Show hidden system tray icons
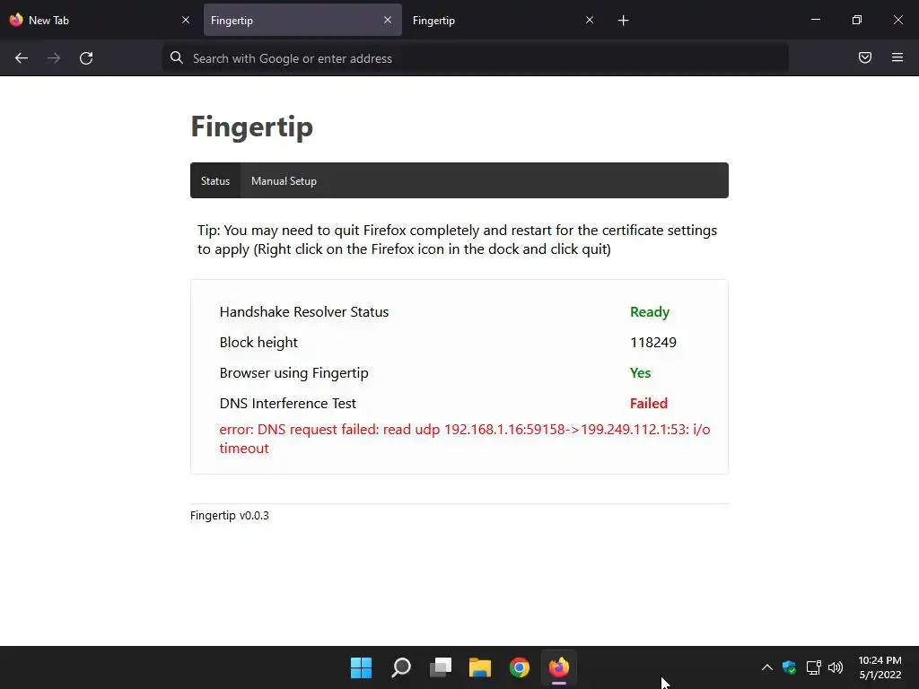Image resolution: width=919 pixels, height=689 pixels. [x=766, y=667]
